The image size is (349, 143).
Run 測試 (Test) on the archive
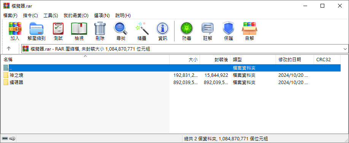58,29
